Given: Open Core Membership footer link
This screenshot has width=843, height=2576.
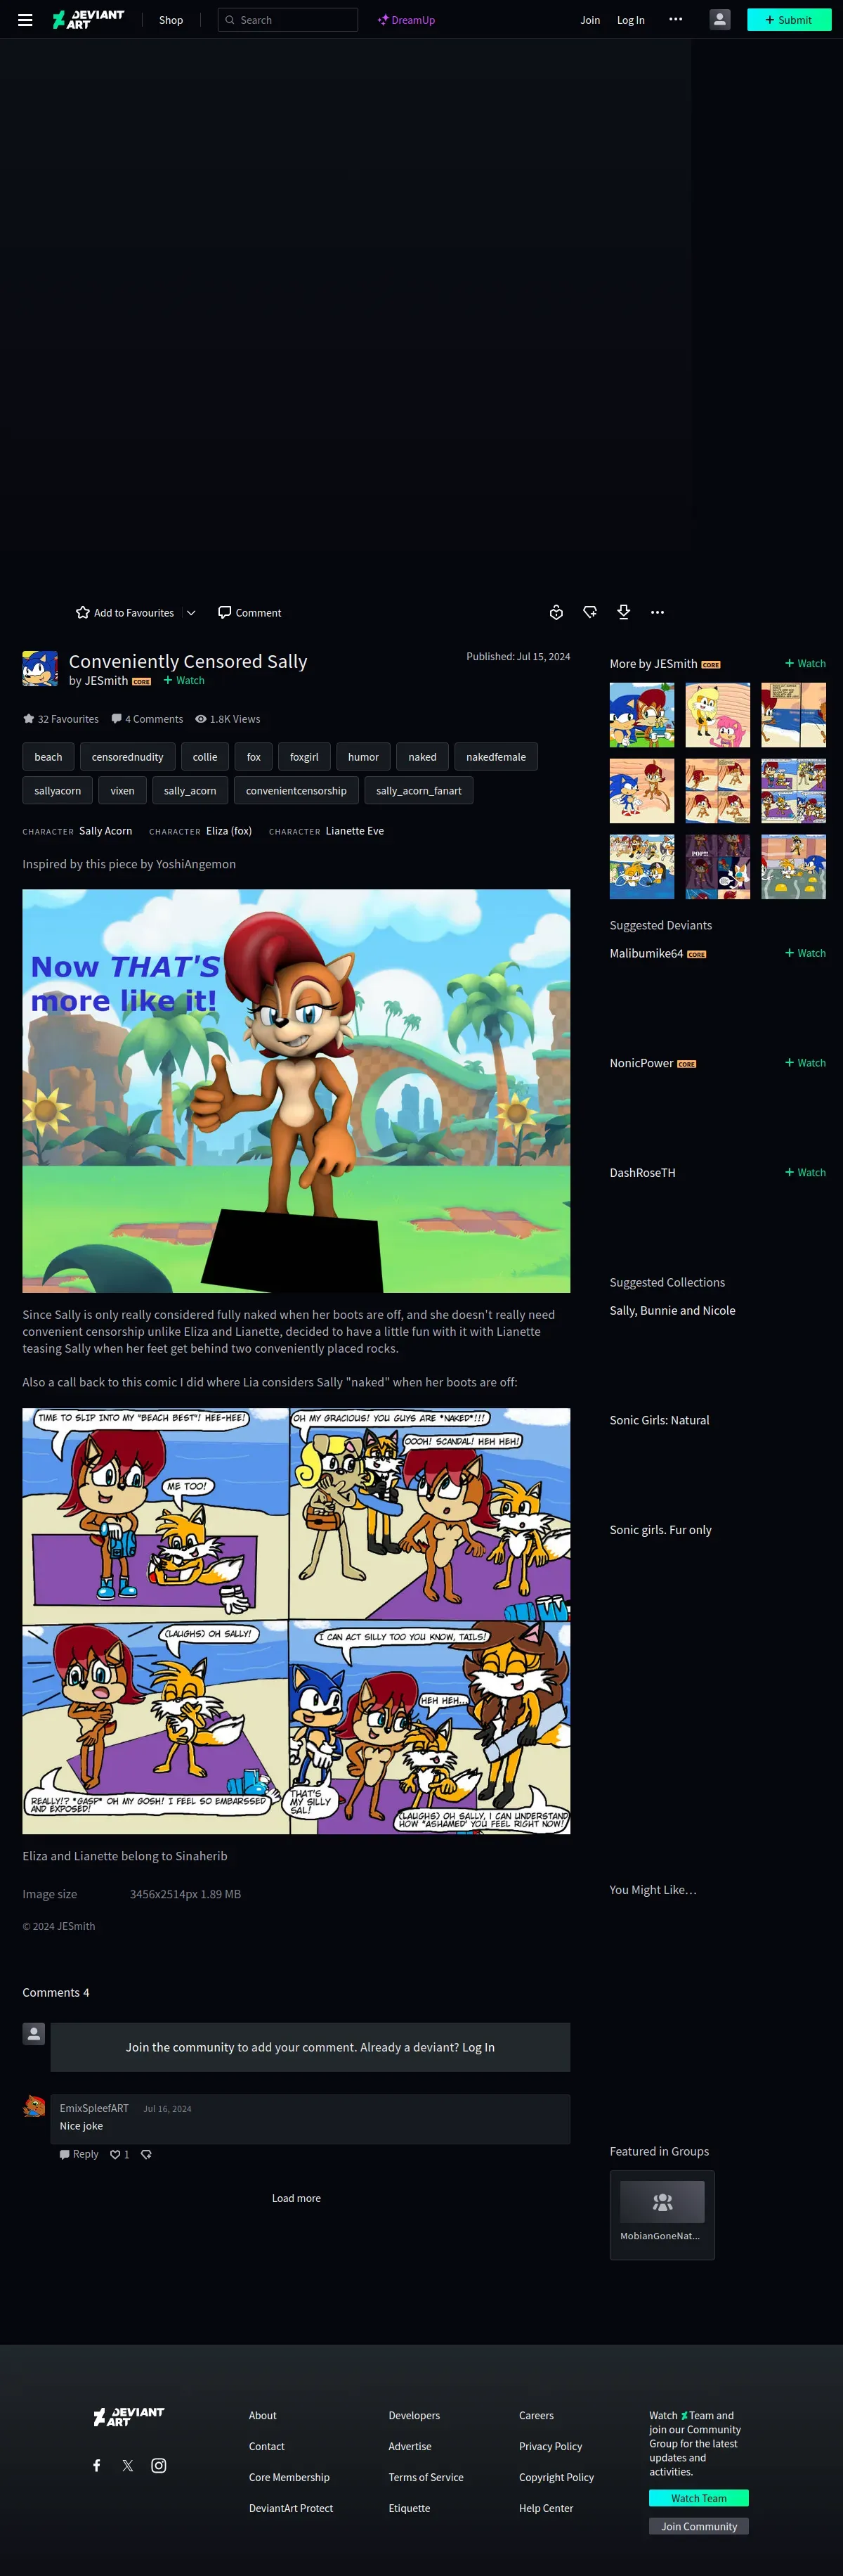Looking at the screenshot, I should [289, 2478].
